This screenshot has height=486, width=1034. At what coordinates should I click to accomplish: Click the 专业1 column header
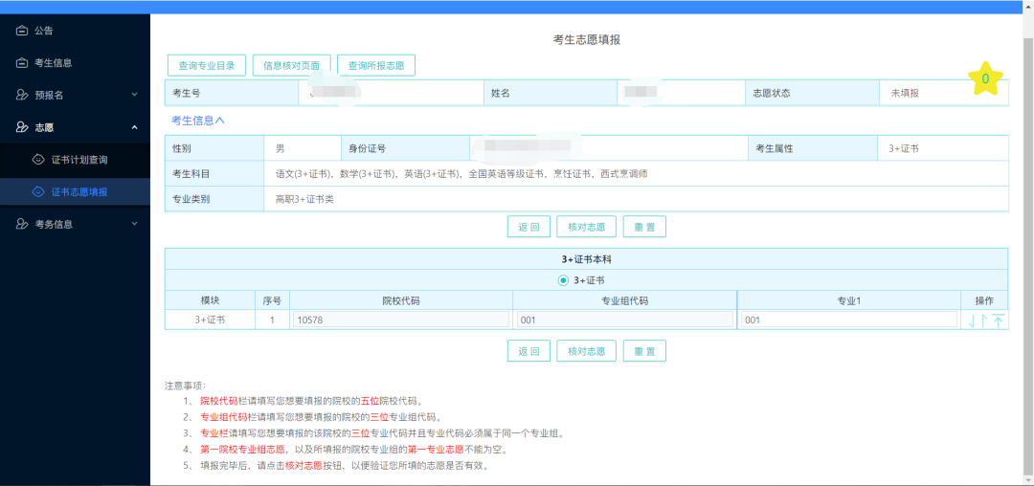tap(849, 300)
